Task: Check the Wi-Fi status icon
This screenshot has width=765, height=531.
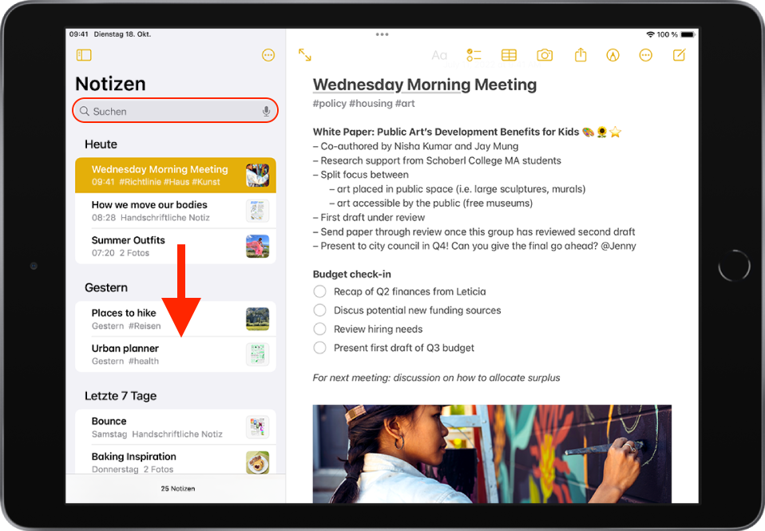Action: (x=650, y=34)
